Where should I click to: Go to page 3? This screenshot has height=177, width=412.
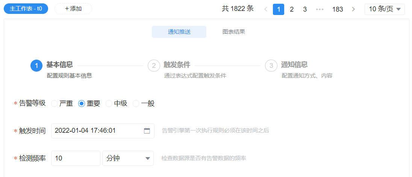(x=305, y=9)
